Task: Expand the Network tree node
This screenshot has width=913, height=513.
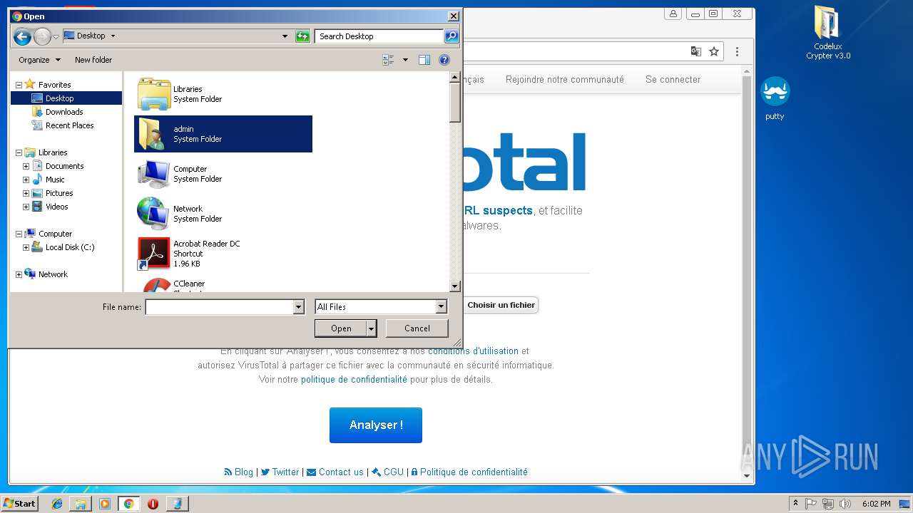Action: 19,274
